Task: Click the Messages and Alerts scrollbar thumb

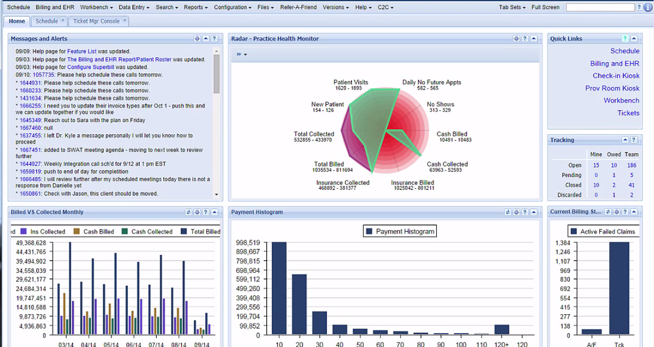Action: pyautogui.click(x=217, y=74)
